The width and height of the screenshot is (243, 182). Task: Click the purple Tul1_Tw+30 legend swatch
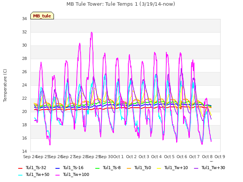pyautogui.click(x=196, y=168)
